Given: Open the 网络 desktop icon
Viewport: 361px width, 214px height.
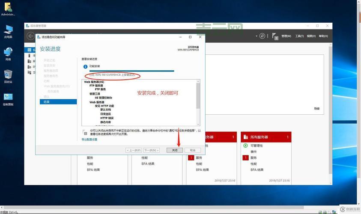Looking at the screenshot, I should coord(8,52).
